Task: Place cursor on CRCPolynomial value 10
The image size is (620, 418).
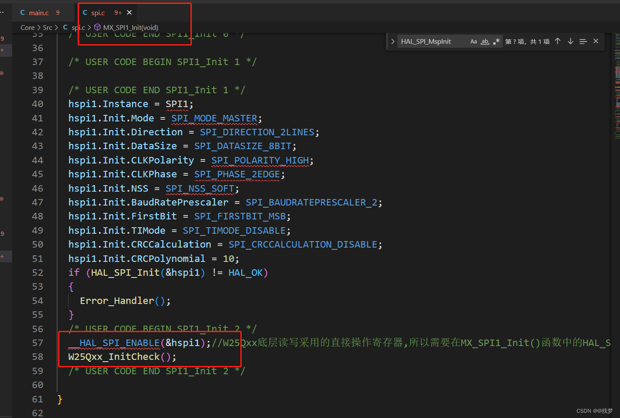Action: click(x=229, y=259)
